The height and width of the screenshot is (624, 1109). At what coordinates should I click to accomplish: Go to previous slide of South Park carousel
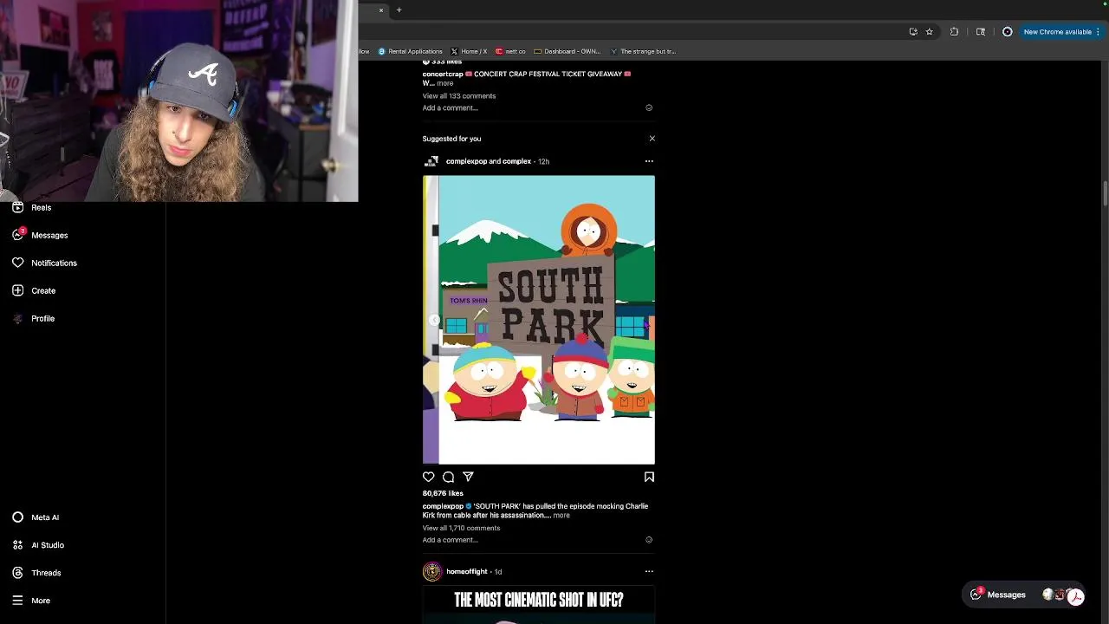434,320
